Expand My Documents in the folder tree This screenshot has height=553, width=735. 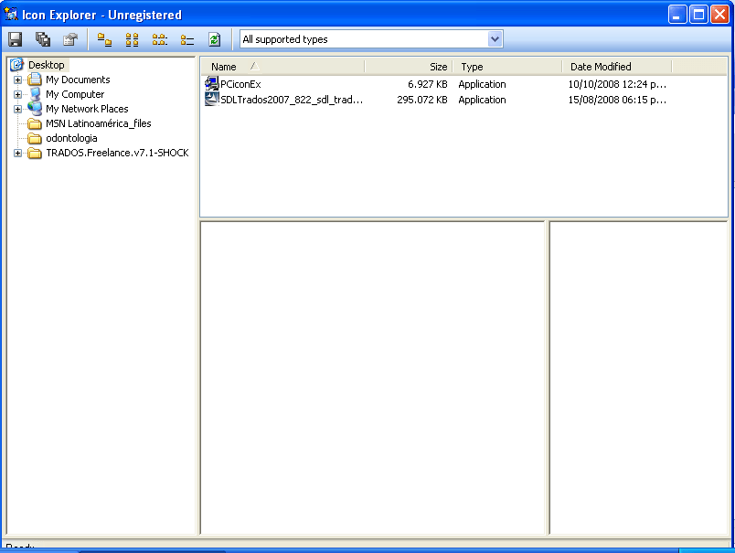[x=18, y=80]
